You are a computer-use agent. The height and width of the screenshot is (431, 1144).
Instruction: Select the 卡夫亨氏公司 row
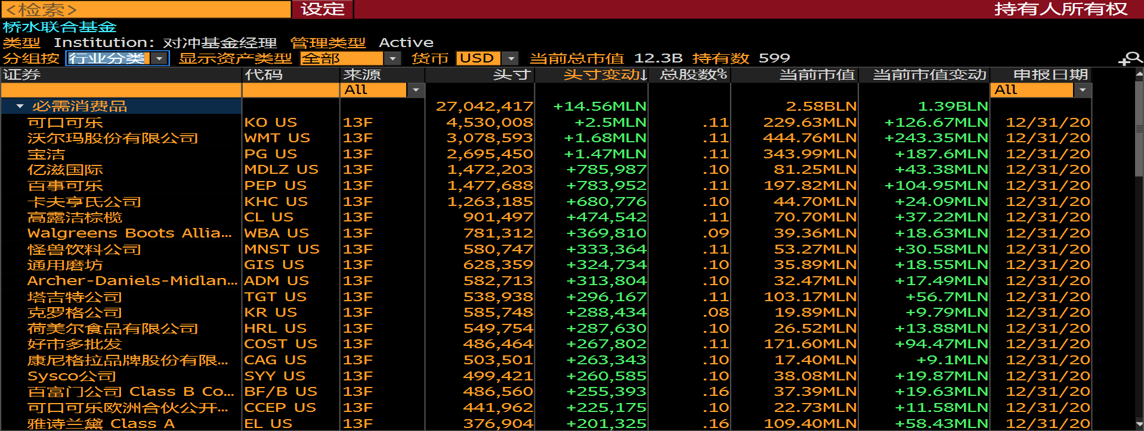[546, 202]
